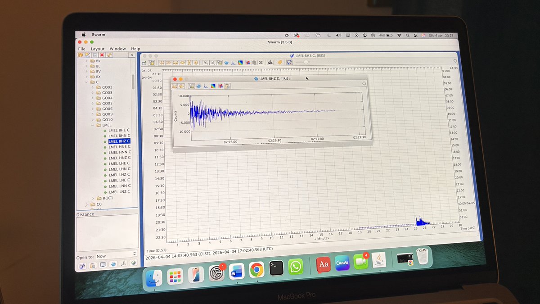
Task: Click the compress X-axis icon in helicorder toolbar
Action: click(175, 63)
